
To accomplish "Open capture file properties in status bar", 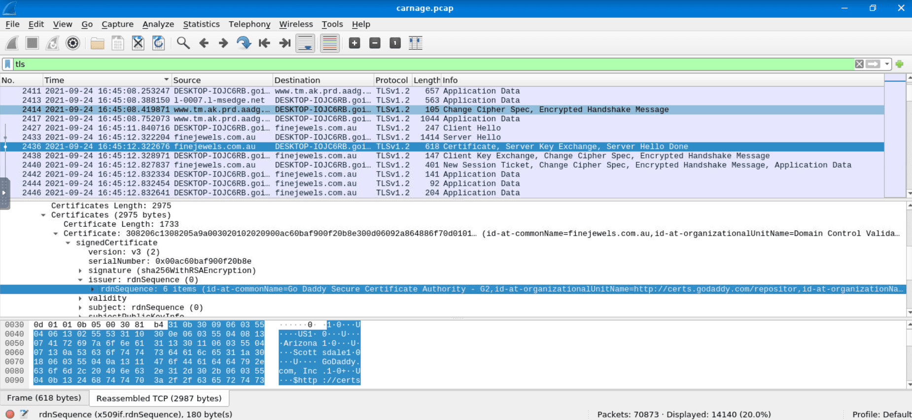I will tap(24, 414).
